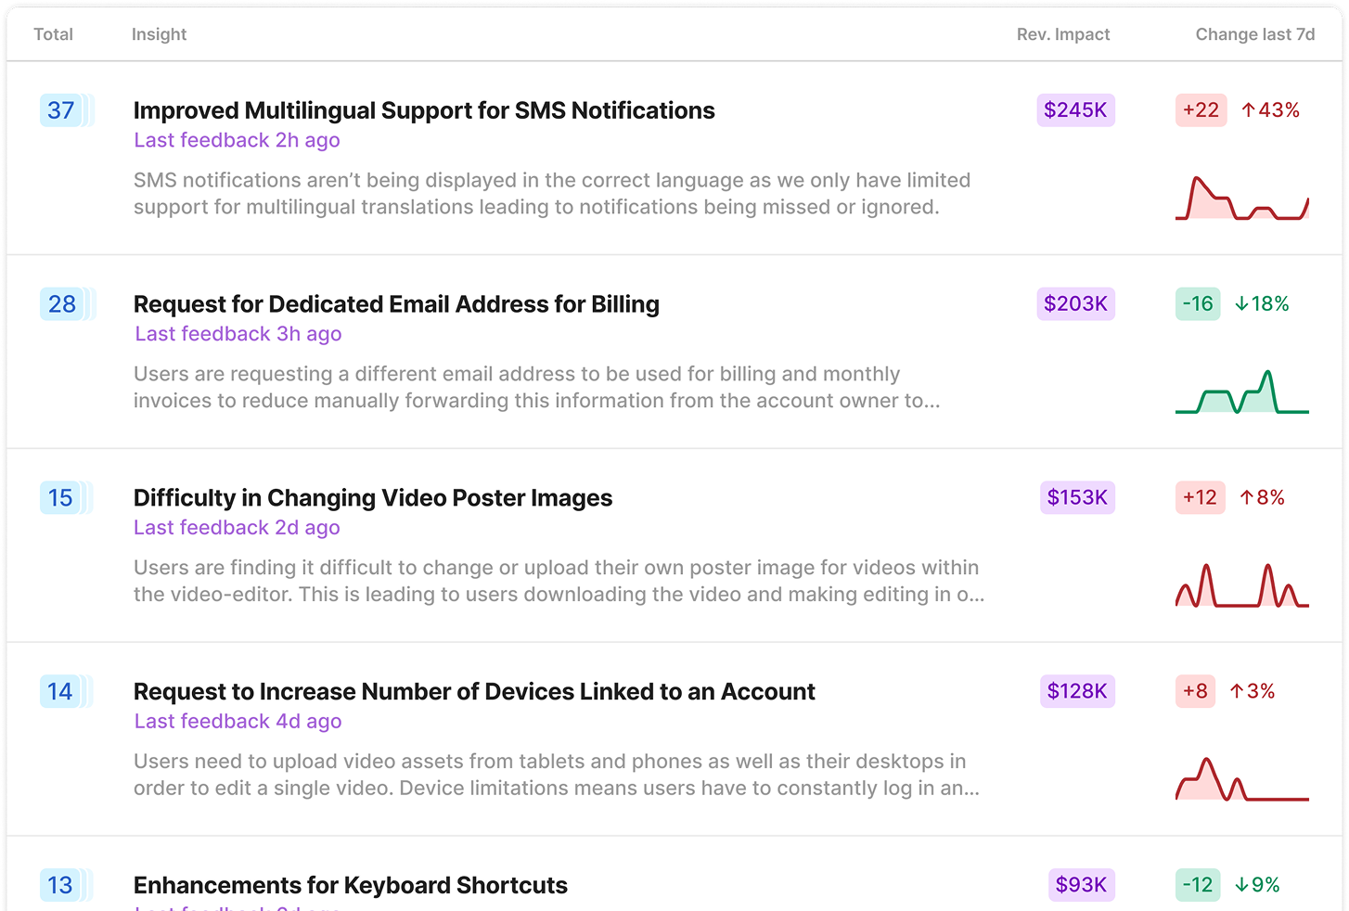Click the 15 total count badge
The image size is (1349, 911).
pos(61,498)
